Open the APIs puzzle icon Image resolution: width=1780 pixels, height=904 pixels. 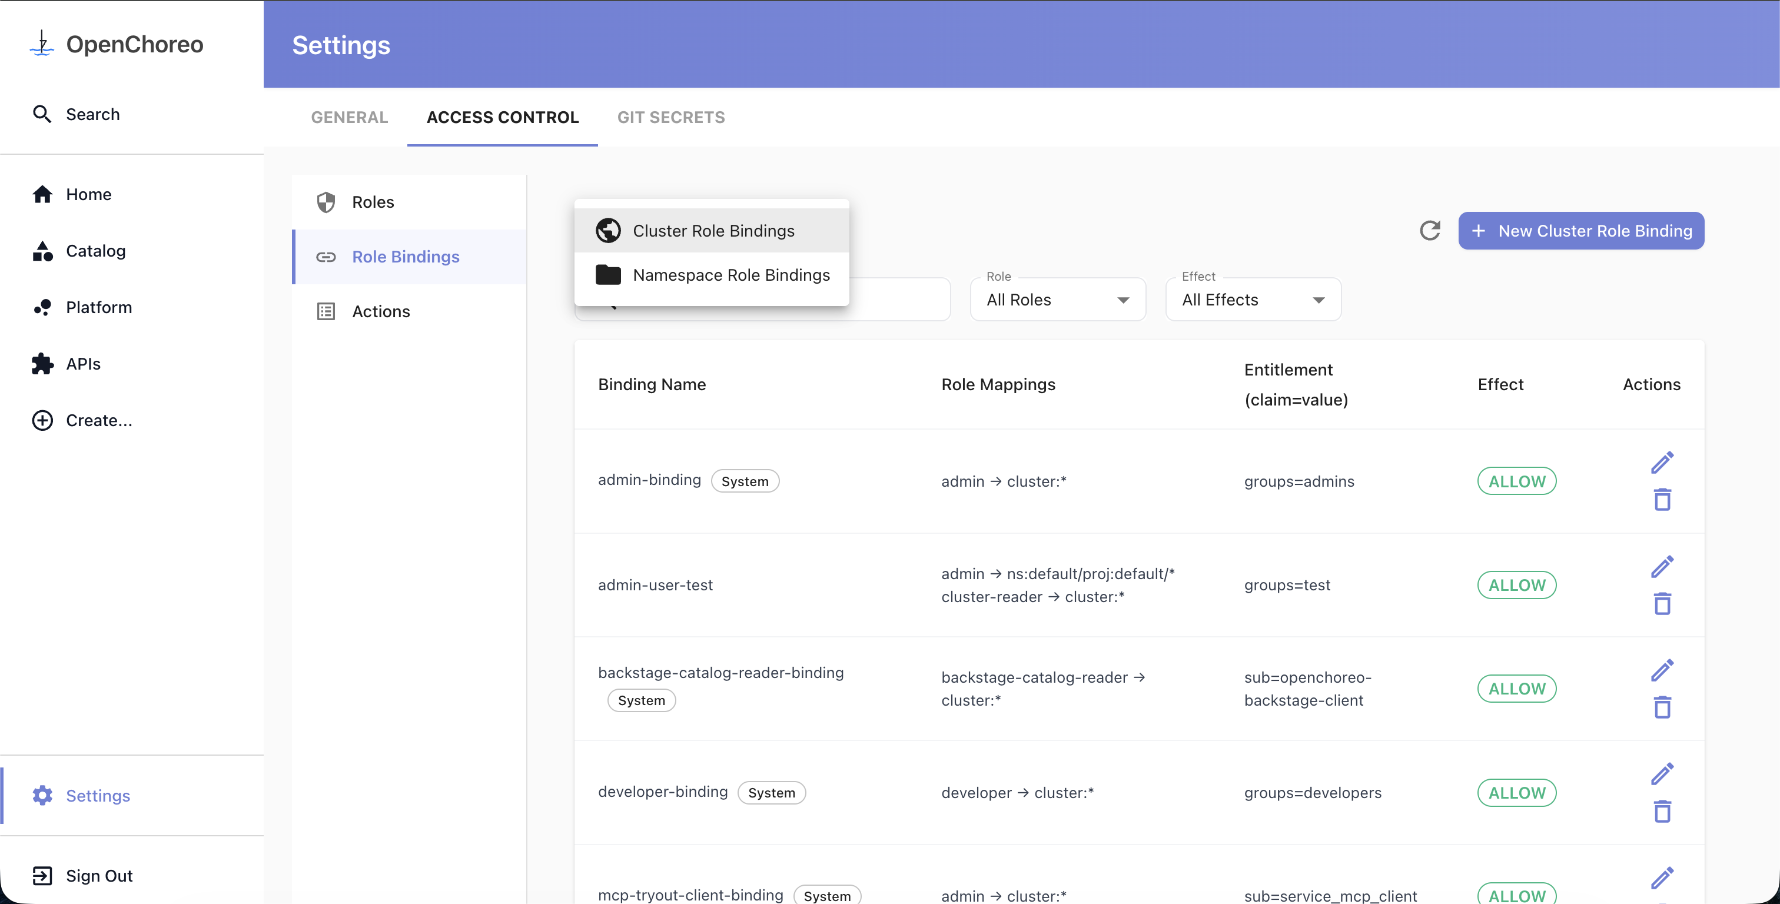pyautogui.click(x=42, y=364)
